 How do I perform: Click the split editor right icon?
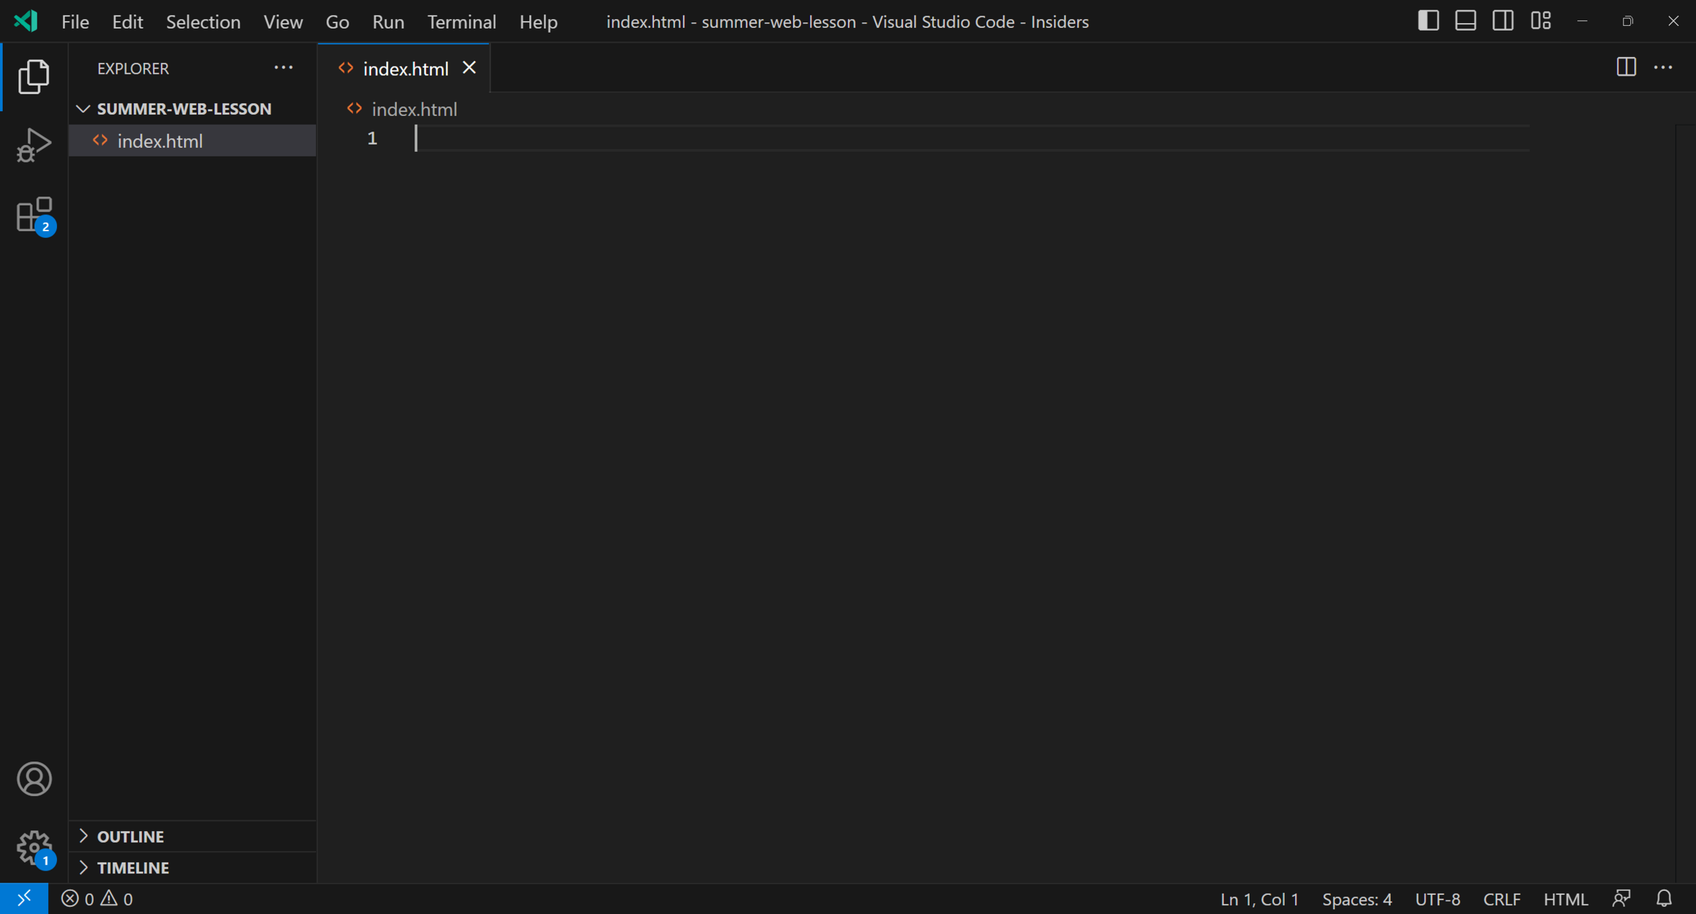pos(1625,67)
